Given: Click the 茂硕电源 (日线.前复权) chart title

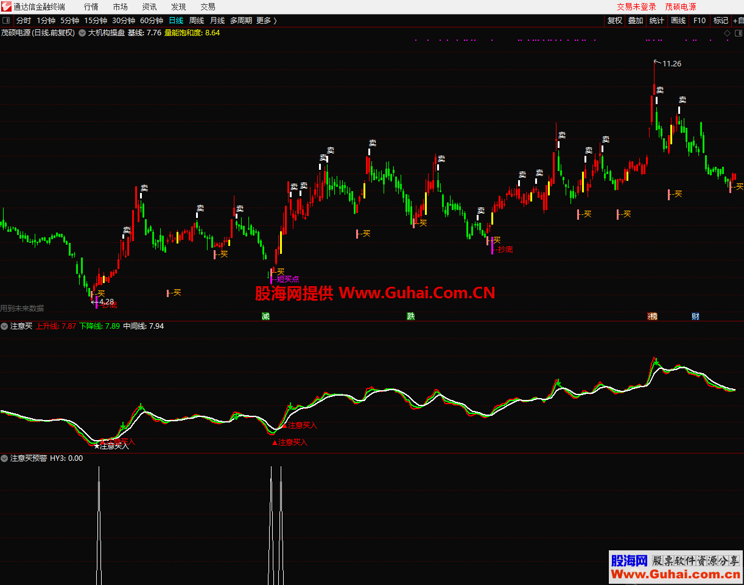Looking at the screenshot, I should [38, 33].
